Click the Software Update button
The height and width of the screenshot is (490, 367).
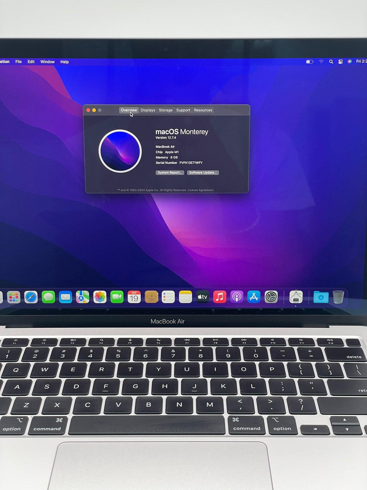pyautogui.click(x=203, y=173)
